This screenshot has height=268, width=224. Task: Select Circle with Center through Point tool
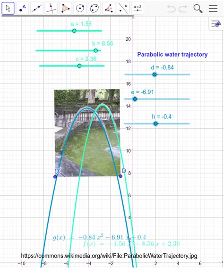point(80,8)
